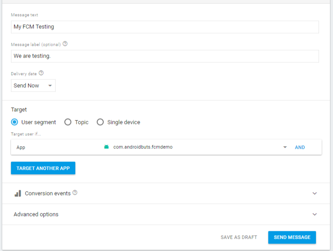
Task: Open the Send Now delivery dropdown
Action: click(33, 86)
